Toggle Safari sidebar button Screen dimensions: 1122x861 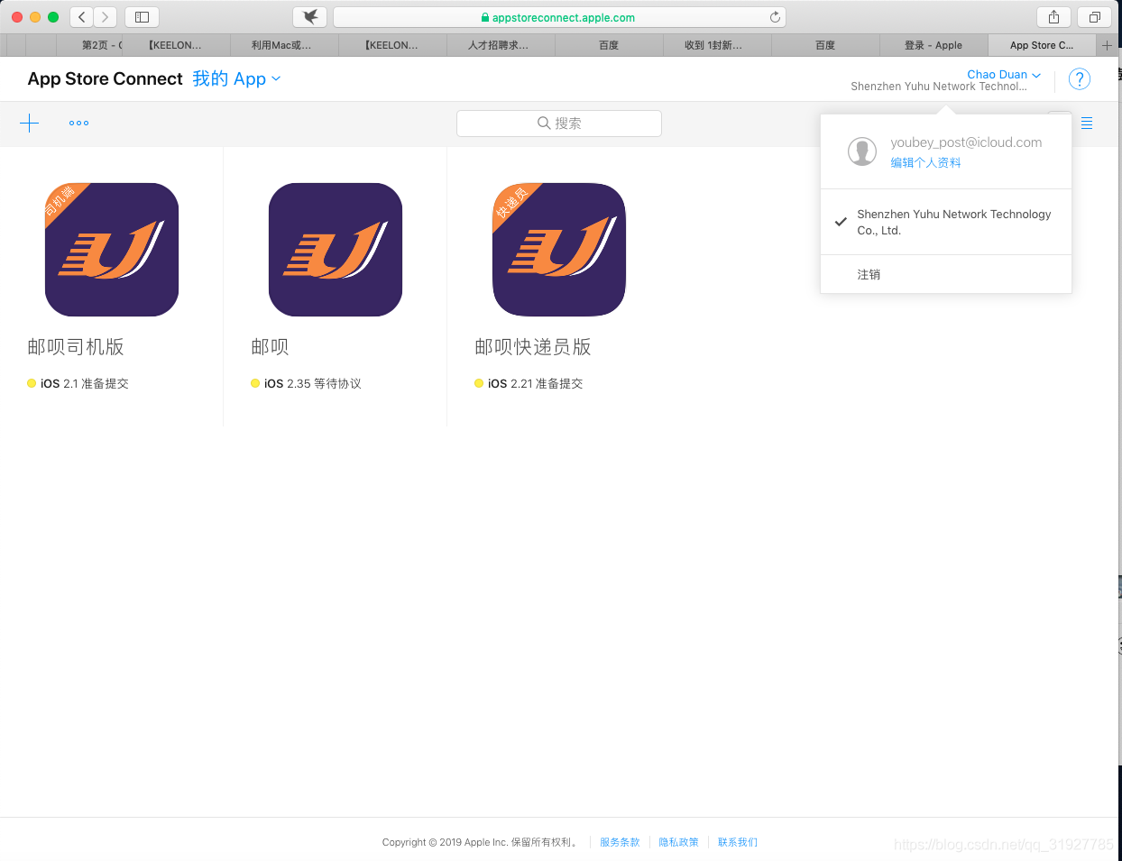pyautogui.click(x=142, y=17)
